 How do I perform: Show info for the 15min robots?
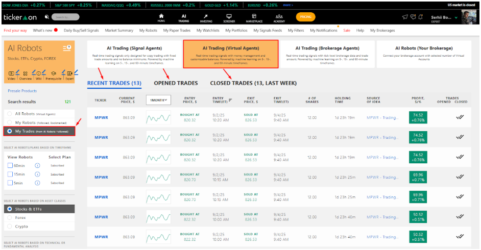pos(37,174)
